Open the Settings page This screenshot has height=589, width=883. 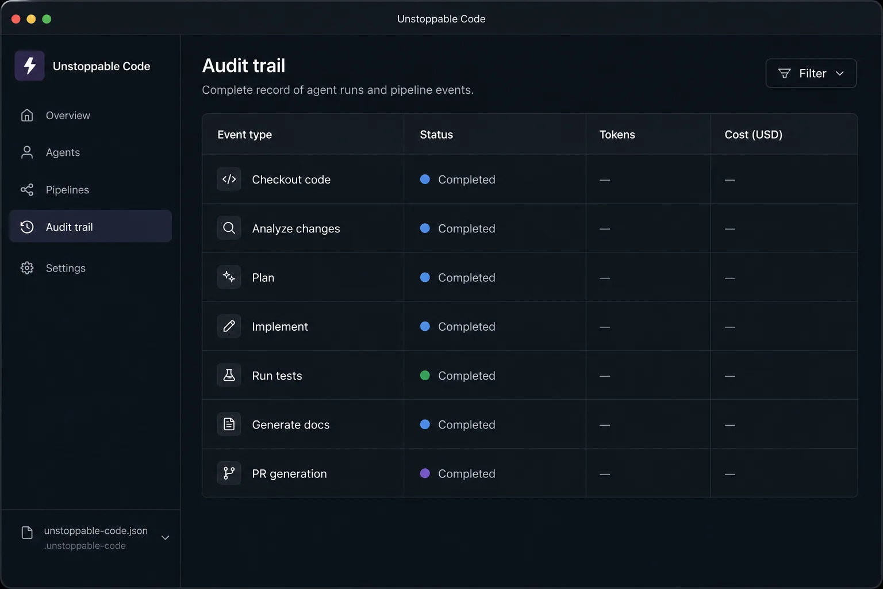tap(90, 268)
